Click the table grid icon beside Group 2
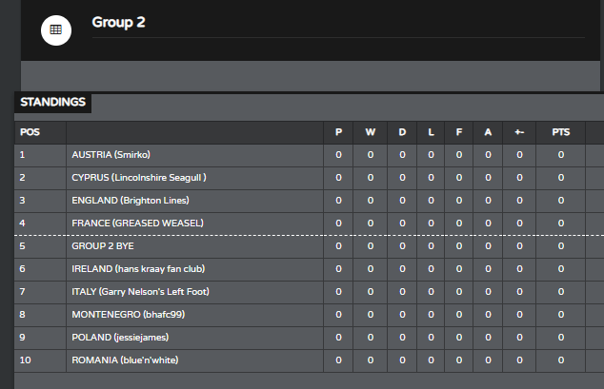The width and height of the screenshot is (604, 389). coord(56,30)
